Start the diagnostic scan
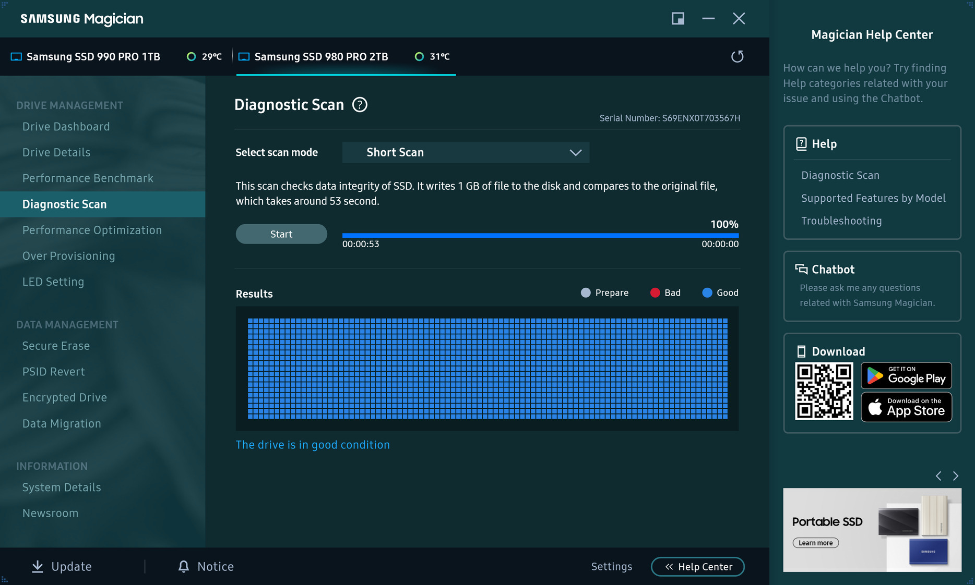975x585 pixels. click(x=281, y=234)
